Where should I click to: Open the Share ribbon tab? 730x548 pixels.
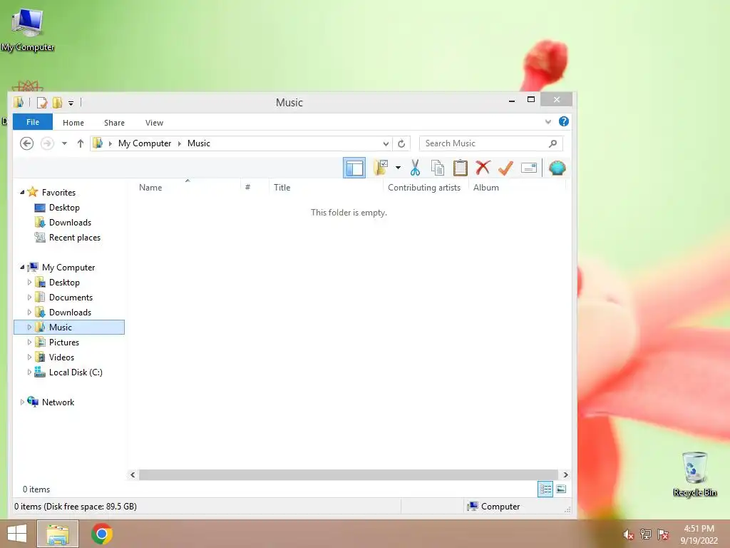pyautogui.click(x=114, y=123)
